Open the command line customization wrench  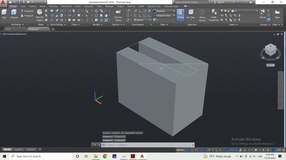[x=99, y=145]
